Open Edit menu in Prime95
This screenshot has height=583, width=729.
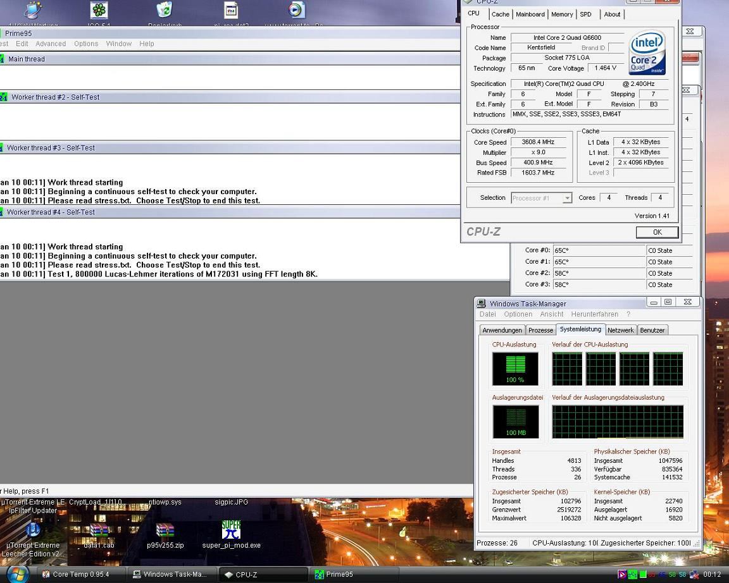pyautogui.click(x=22, y=44)
